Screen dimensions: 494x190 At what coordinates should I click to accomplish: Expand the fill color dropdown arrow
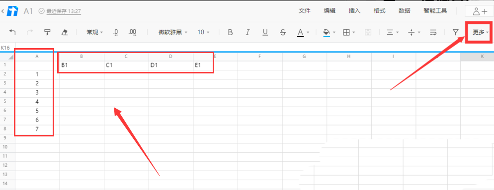(x=334, y=32)
